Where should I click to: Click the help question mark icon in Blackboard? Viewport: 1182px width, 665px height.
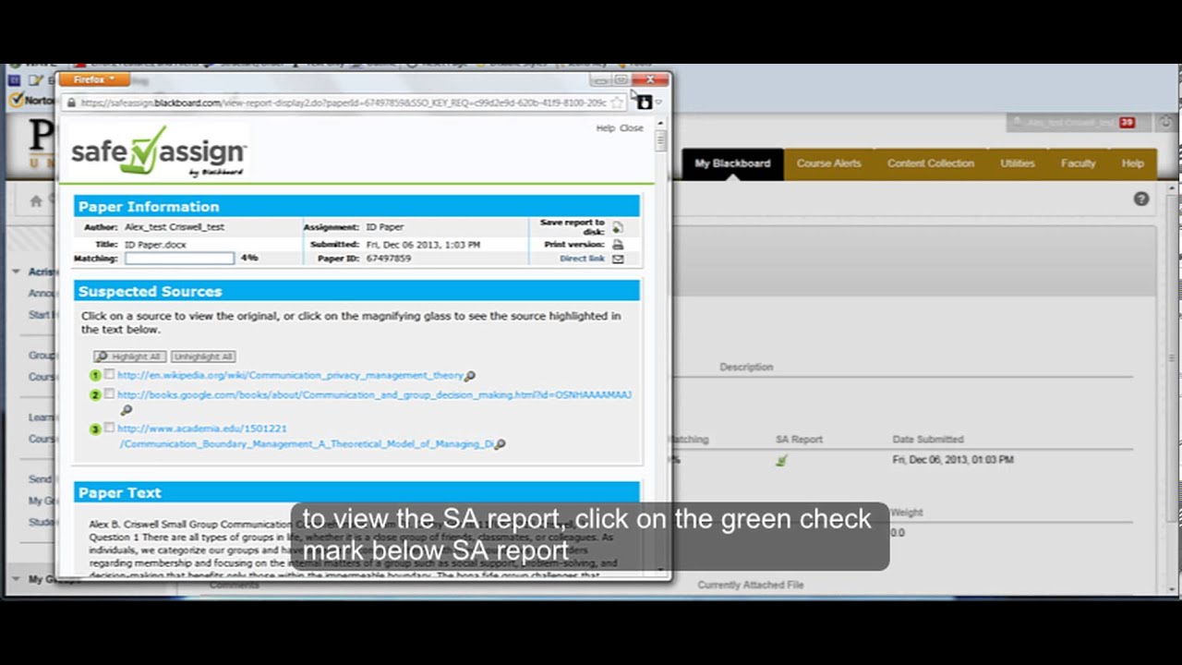tap(1141, 199)
